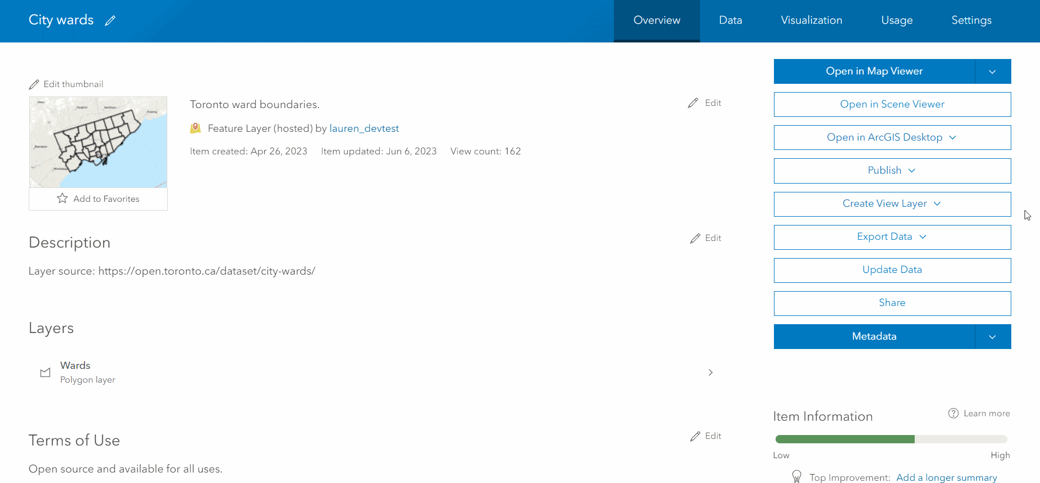Image resolution: width=1040 pixels, height=483 pixels.
Task: Click the City wards map thumbnail
Action: [98, 142]
